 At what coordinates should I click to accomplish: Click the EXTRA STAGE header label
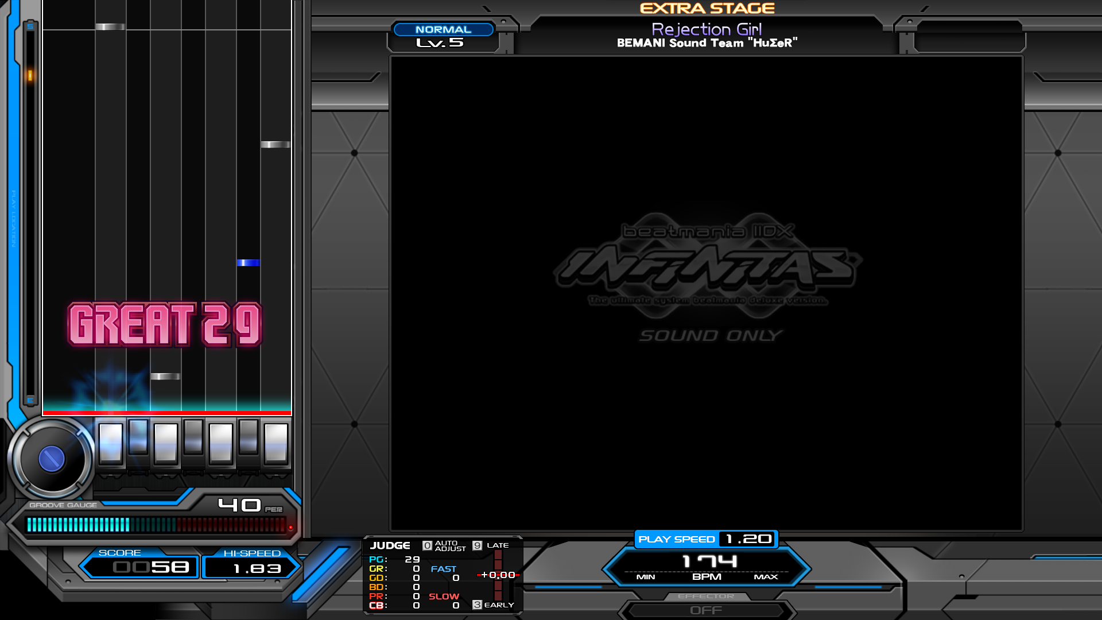tap(707, 9)
